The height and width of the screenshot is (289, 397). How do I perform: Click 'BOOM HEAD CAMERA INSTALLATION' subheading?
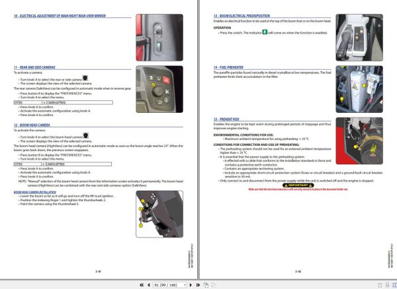(35, 192)
